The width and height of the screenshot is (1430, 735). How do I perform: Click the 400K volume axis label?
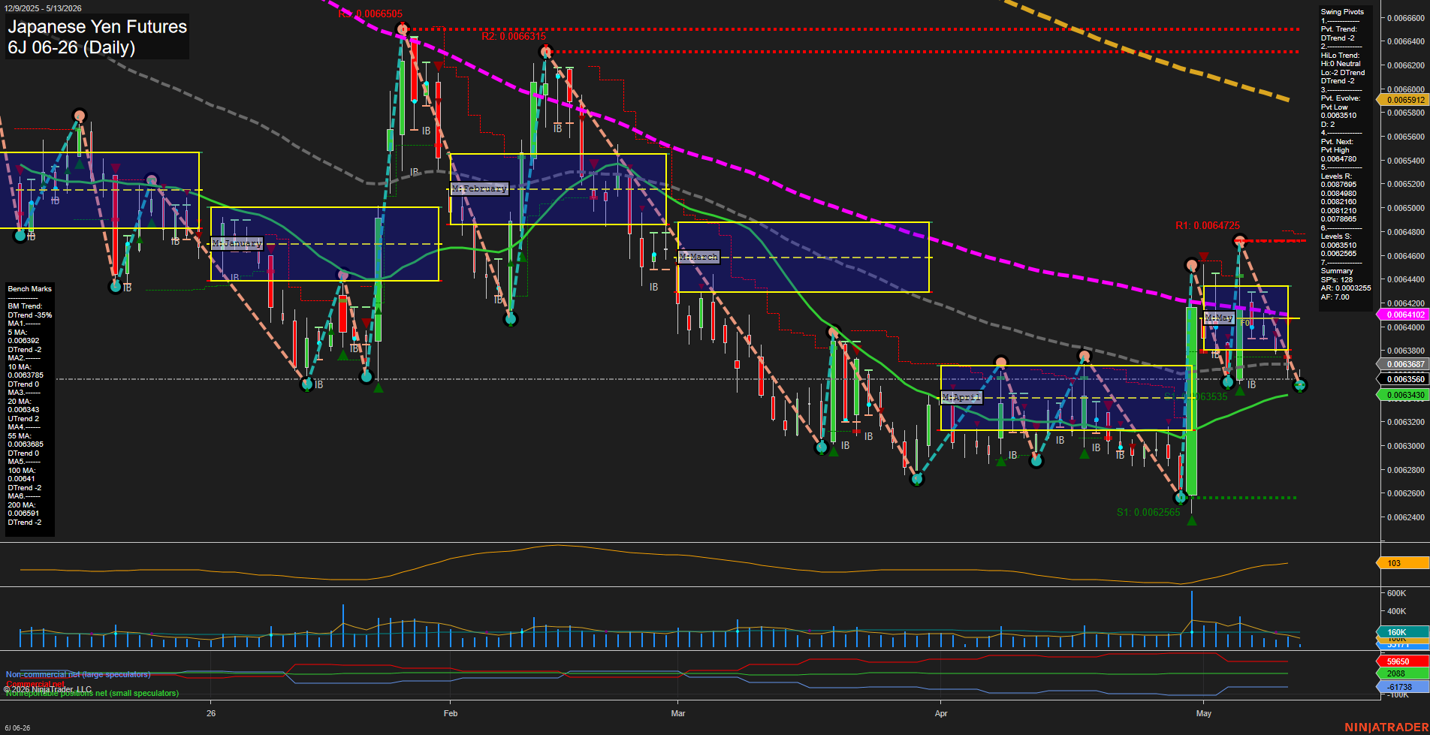pyautogui.click(x=1397, y=611)
